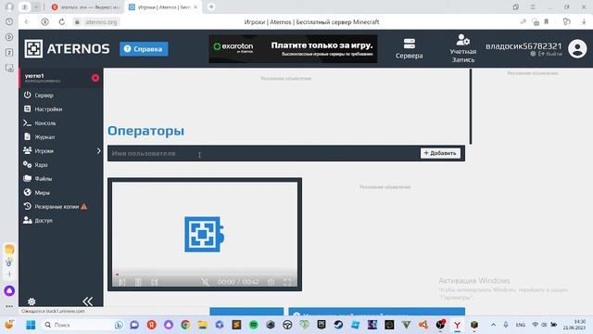Image resolution: width=593 pixels, height=334 pixels.
Task: Click the video progress bar
Action: click(205, 275)
